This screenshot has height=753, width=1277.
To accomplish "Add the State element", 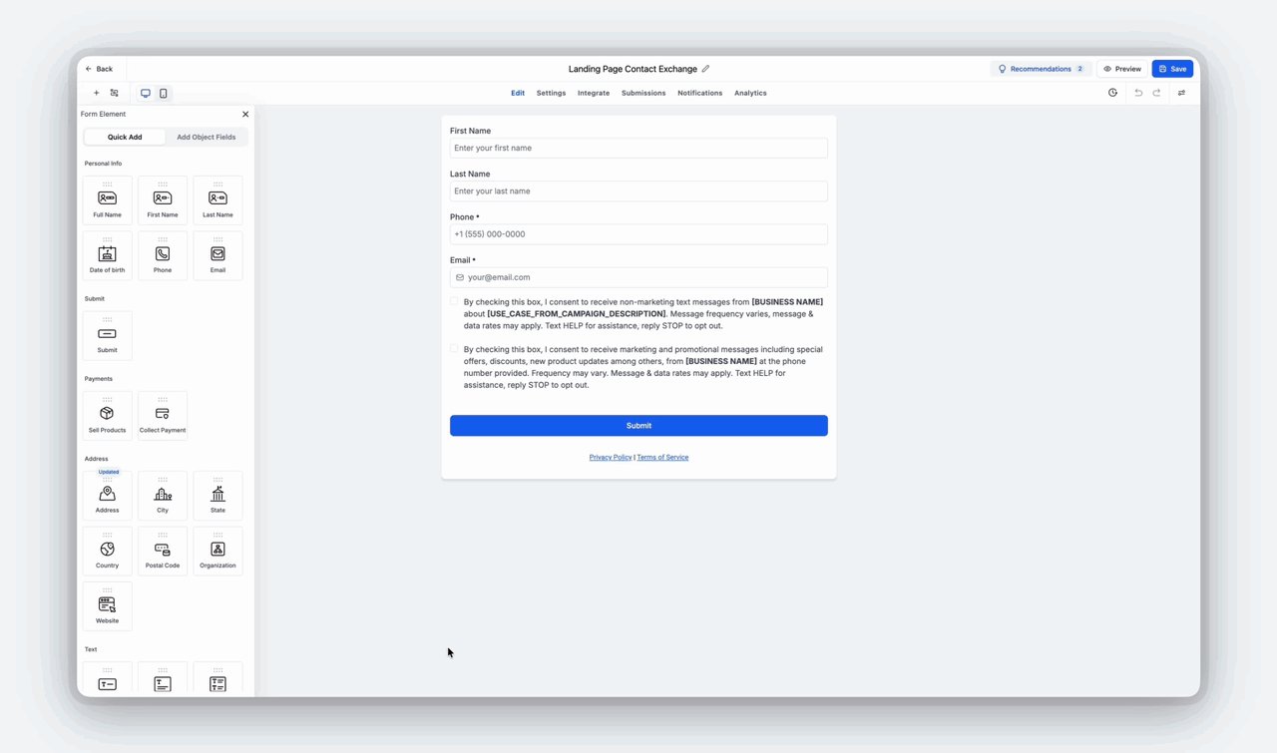I will (x=217, y=496).
